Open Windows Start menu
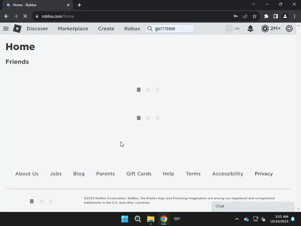The height and width of the screenshot is (226, 301). [125, 219]
